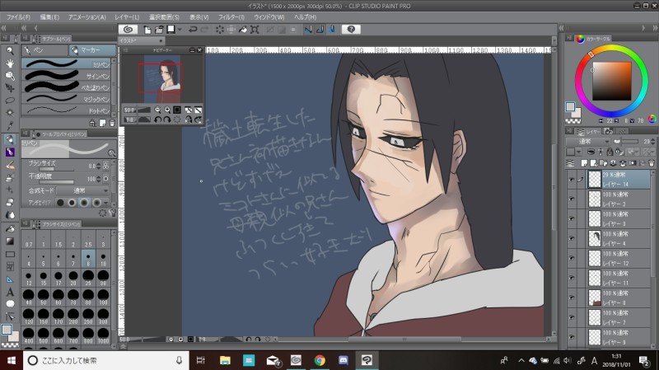The image size is (659, 370).
Task: Select the Brush tool
Action: tap(10, 165)
